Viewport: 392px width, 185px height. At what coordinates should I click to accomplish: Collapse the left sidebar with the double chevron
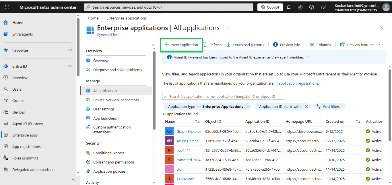tap(73, 180)
